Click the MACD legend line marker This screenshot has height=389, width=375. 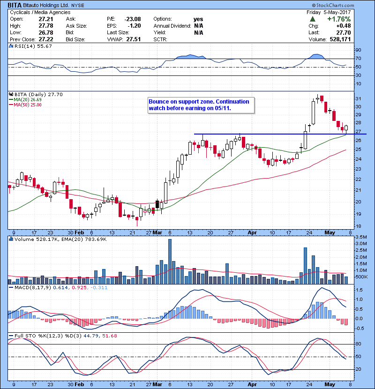click(11, 288)
